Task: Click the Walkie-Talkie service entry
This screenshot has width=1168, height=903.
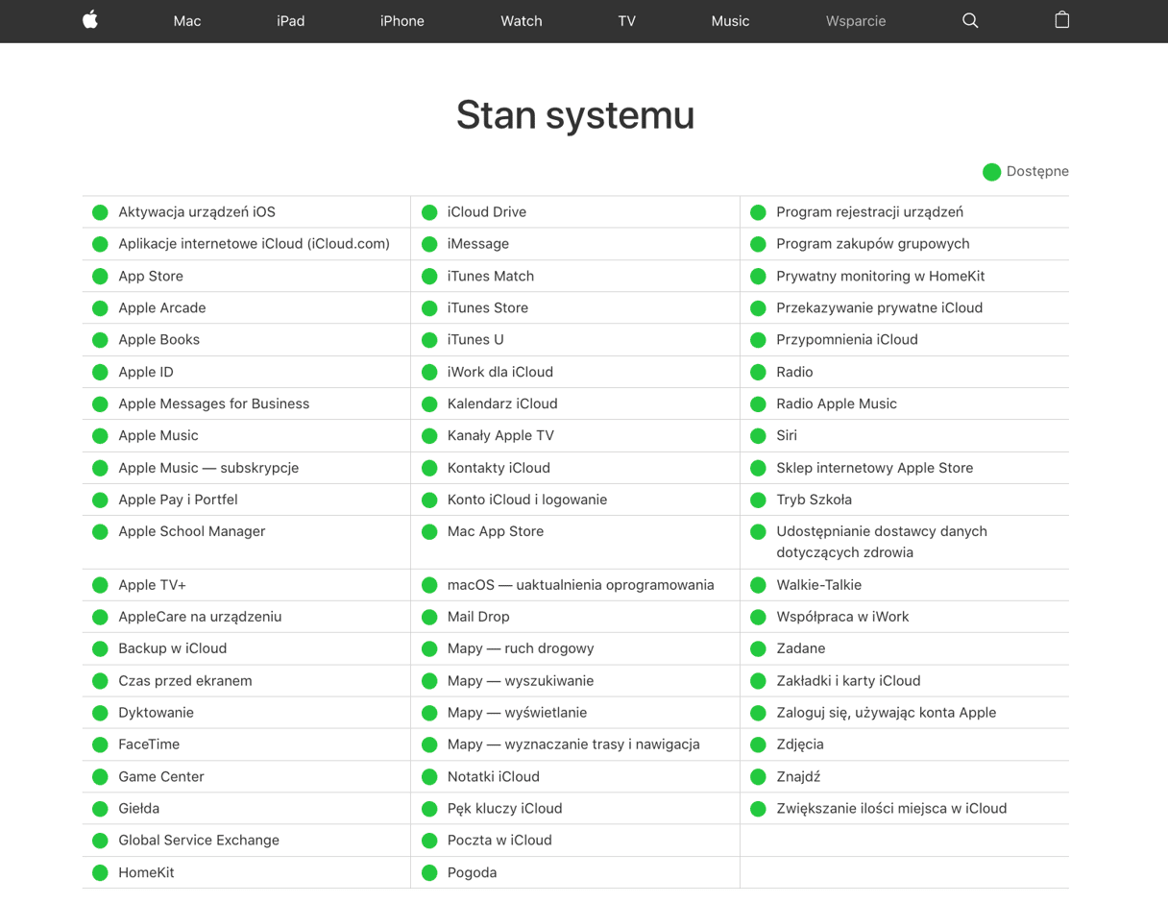Action: pyautogui.click(x=818, y=585)
